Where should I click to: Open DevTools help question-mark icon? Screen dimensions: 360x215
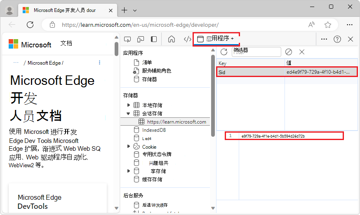(x=337, y=39)
